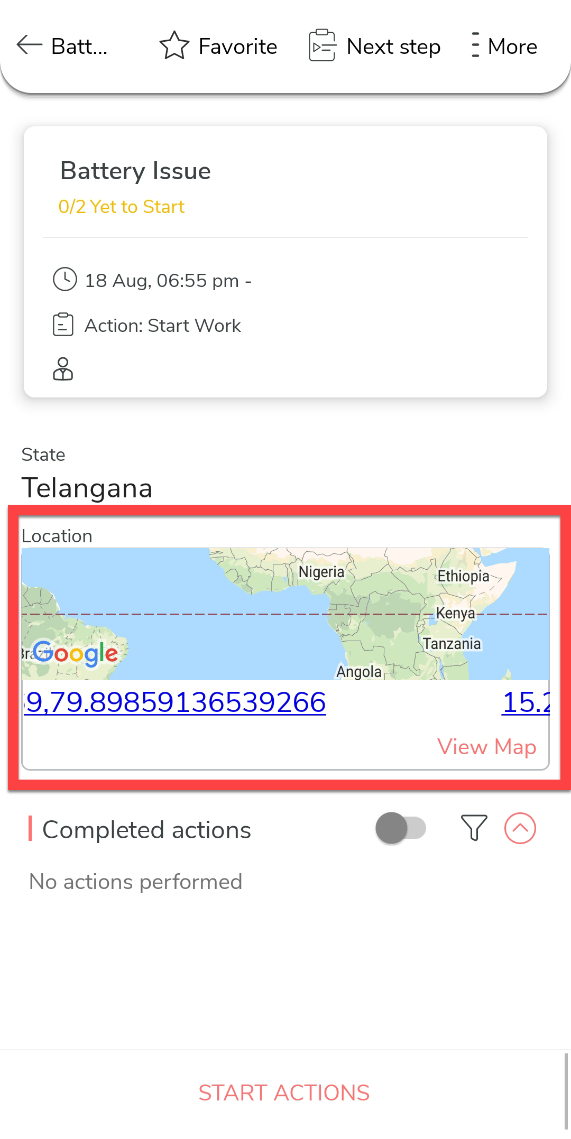Image resolution: width=571 pixels, height=1139 pixels.
Task: Tap the Next step clipboard icon
Action: (x=322, y=45)
